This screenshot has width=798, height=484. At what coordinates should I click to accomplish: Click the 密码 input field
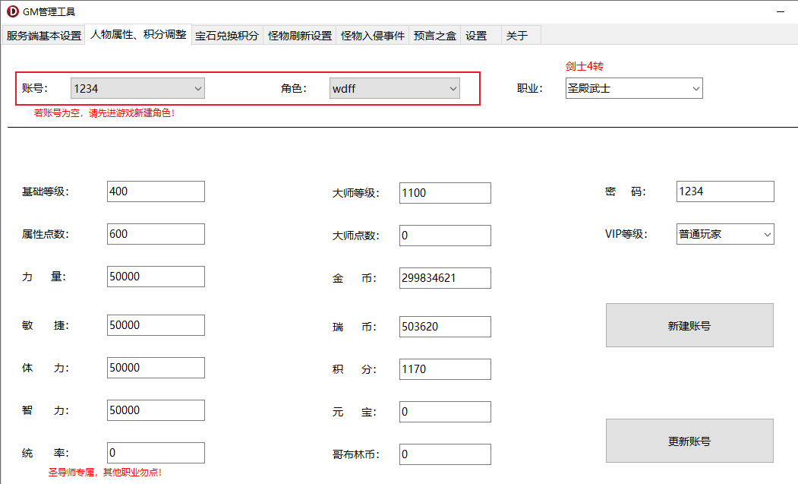(x=725, y=191)
